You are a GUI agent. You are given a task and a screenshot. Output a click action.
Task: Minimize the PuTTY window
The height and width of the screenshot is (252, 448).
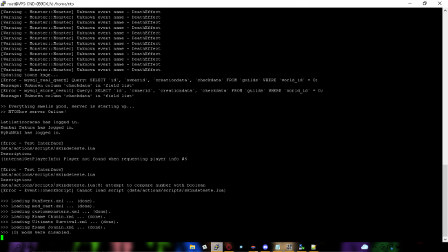tap(409, 3)
